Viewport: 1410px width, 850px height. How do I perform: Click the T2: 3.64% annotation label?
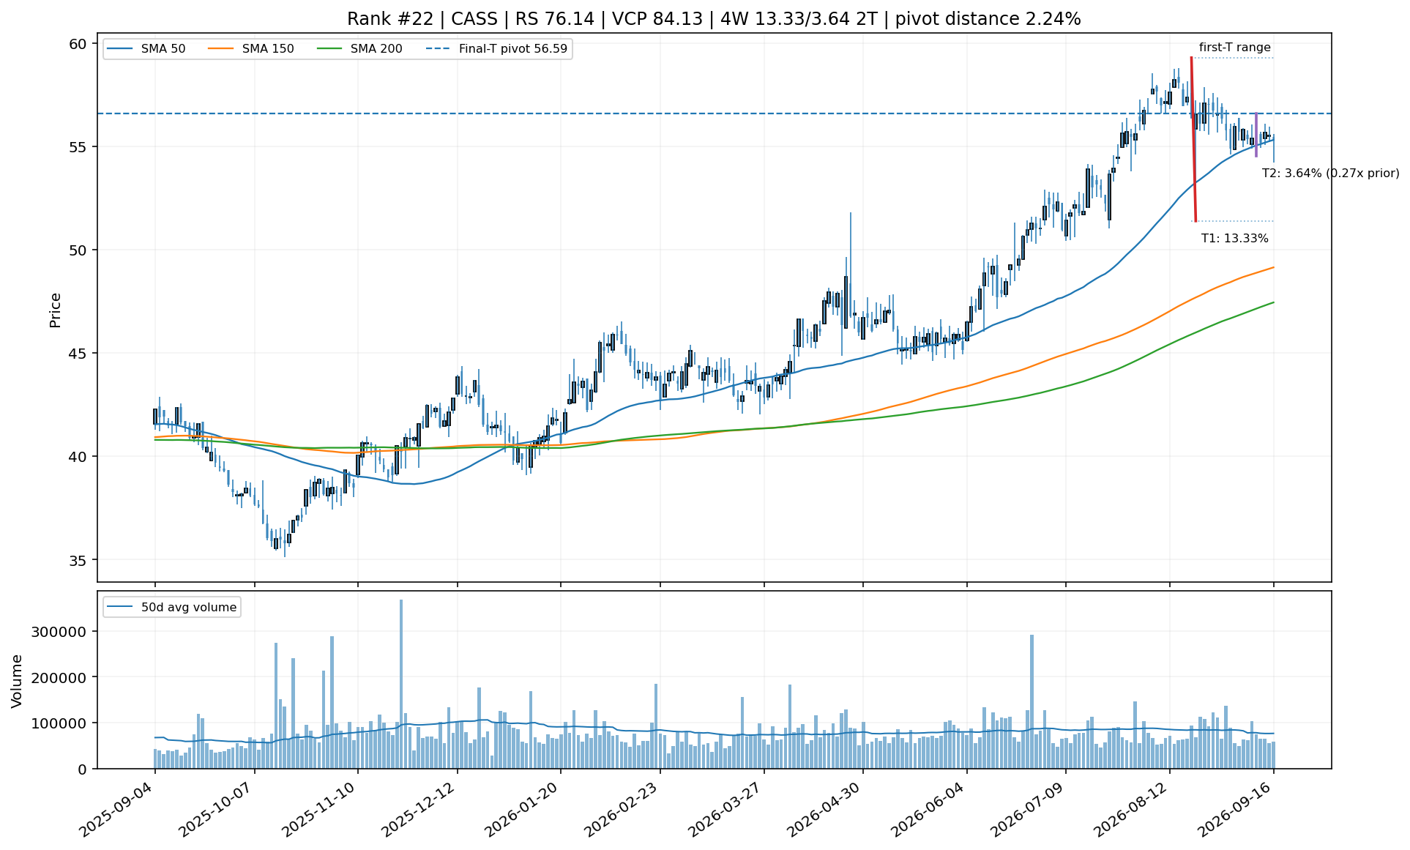[1330, 174]
